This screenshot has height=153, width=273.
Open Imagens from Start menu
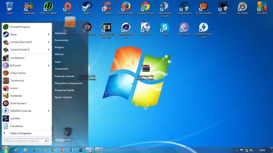coord(59,47)
